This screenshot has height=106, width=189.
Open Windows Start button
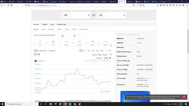(x=2, y=104)
